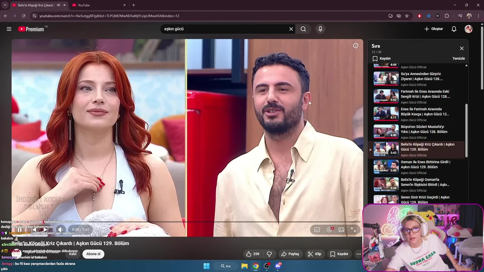
Task: Open File Explorer from the taskbar
Action: point(244,266)
